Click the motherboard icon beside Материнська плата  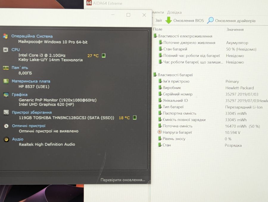click(6, 81)
